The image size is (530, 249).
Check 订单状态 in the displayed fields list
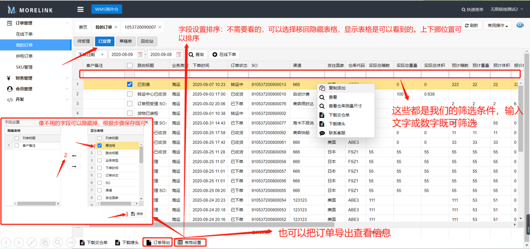(99, 175)
